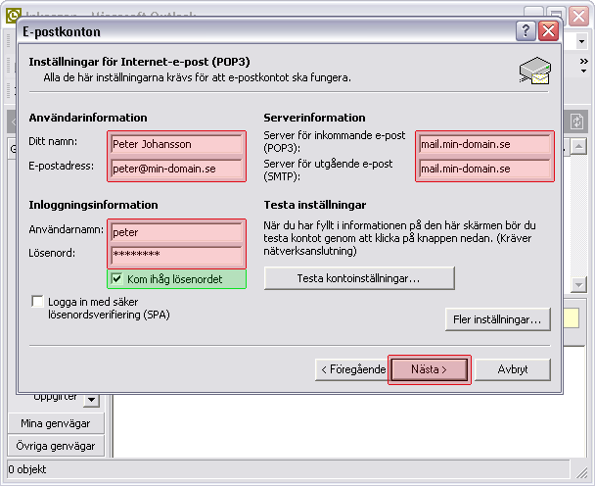Select the E-postadress input field
Viewport: 595px width, 486px height.
point(176,169)
